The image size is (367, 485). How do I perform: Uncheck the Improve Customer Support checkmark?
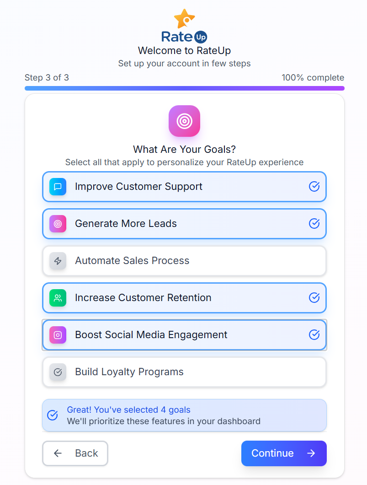click(x=314, y=187)
